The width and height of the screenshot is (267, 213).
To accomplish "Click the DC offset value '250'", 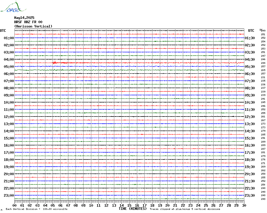I will click(263, 185).
